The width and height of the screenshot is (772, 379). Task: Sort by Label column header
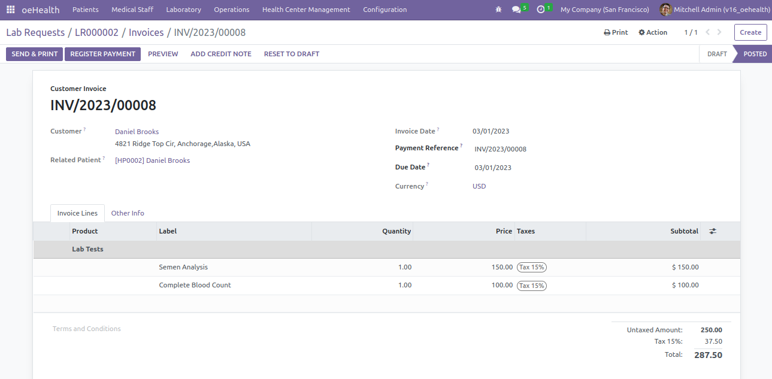pos(234,231)
